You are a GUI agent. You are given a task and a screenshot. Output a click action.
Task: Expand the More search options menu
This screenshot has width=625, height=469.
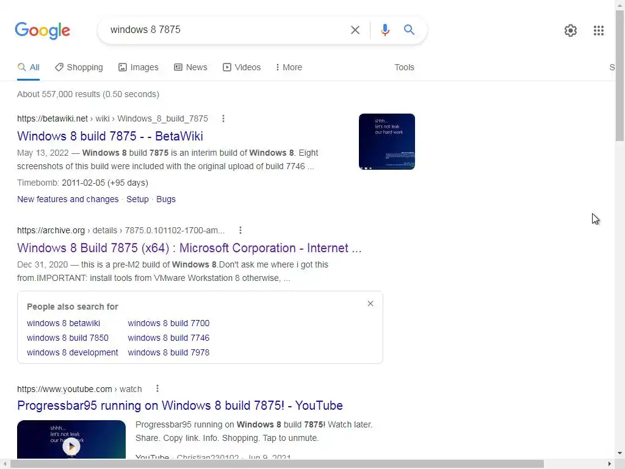pyautogui.click(x=289, y=67)
